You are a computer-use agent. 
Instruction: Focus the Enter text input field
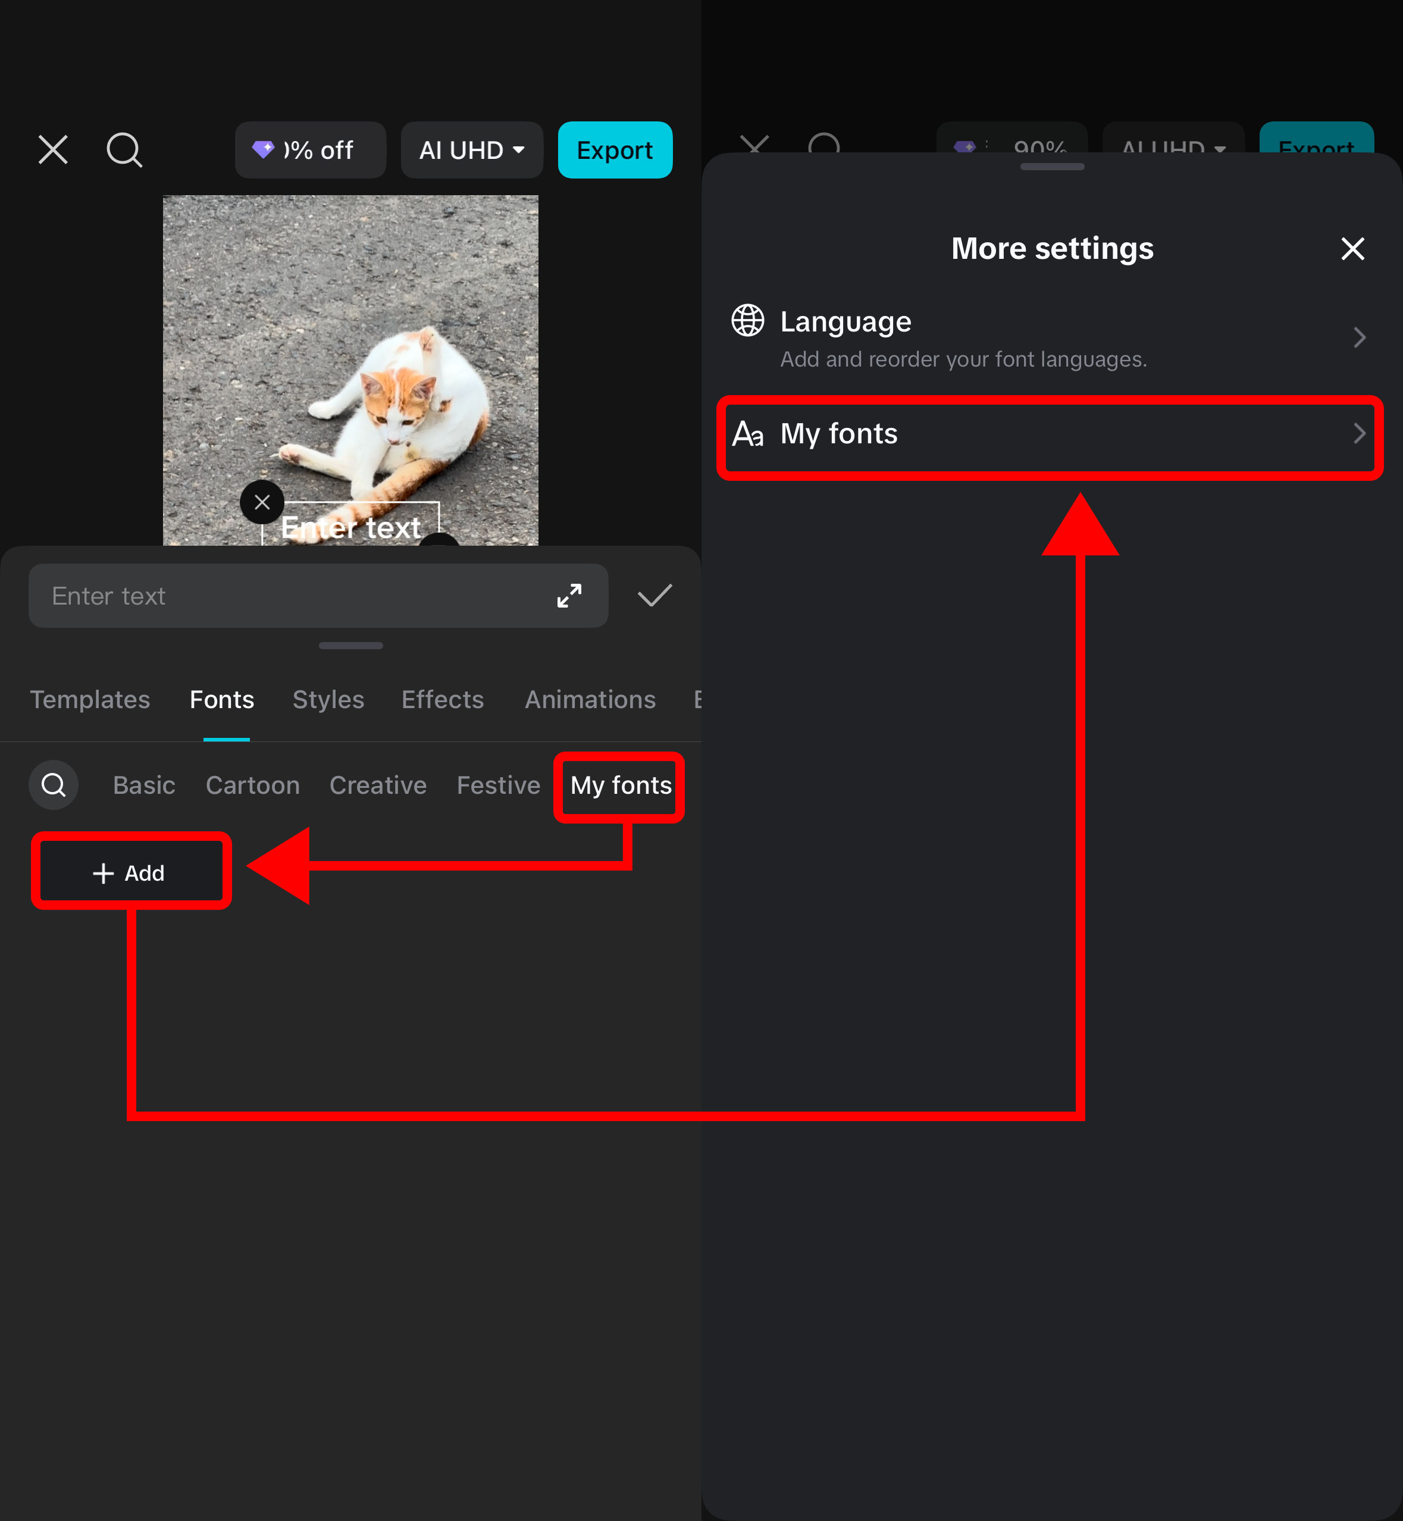click(x=318, y=595)
